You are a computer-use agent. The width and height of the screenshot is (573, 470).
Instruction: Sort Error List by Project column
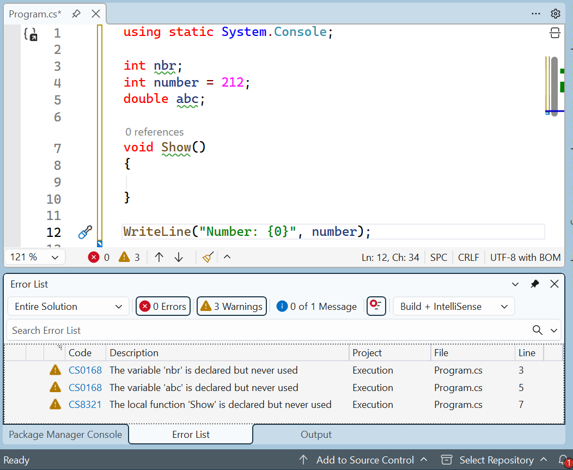pos(389,353)
